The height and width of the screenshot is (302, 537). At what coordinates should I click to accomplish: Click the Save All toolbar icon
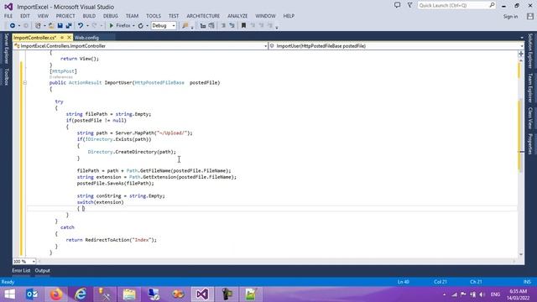69,26
